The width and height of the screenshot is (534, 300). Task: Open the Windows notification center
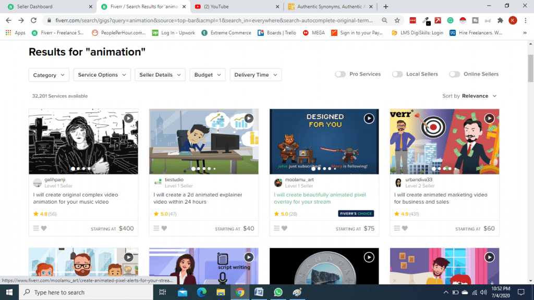pos(521,292)
